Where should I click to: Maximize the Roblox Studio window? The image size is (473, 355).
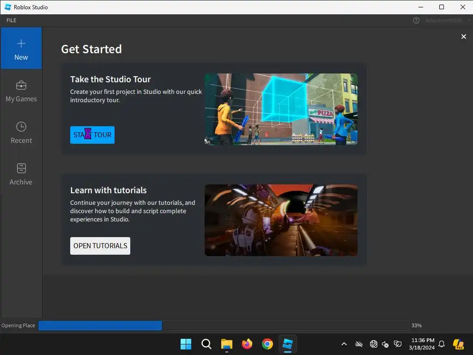(x=442, y=7)
